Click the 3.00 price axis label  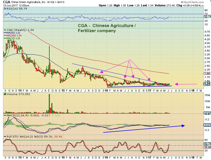207,58
